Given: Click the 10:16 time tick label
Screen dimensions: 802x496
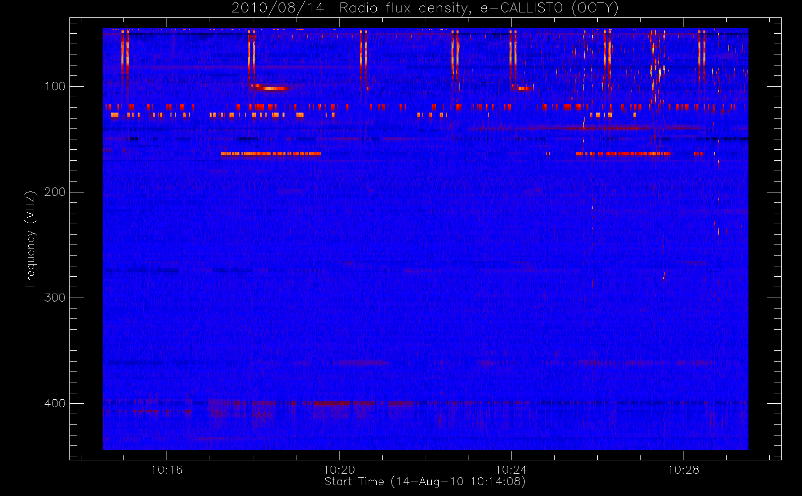Looking at the screenshot, I should pos(167,470).
